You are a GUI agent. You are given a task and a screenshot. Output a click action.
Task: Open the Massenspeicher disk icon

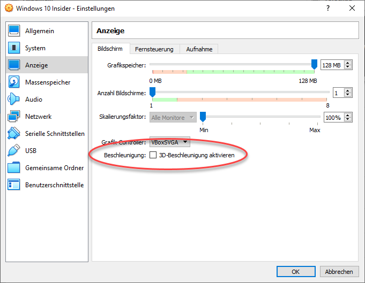[x=14, y=82]
